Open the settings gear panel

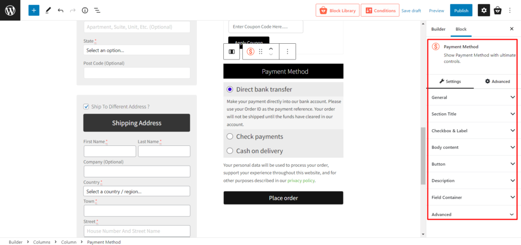(483, 10)
